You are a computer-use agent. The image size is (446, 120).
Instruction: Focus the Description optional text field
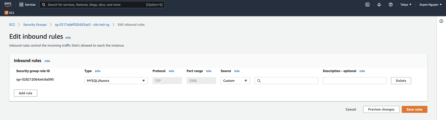tap(354, 81)
